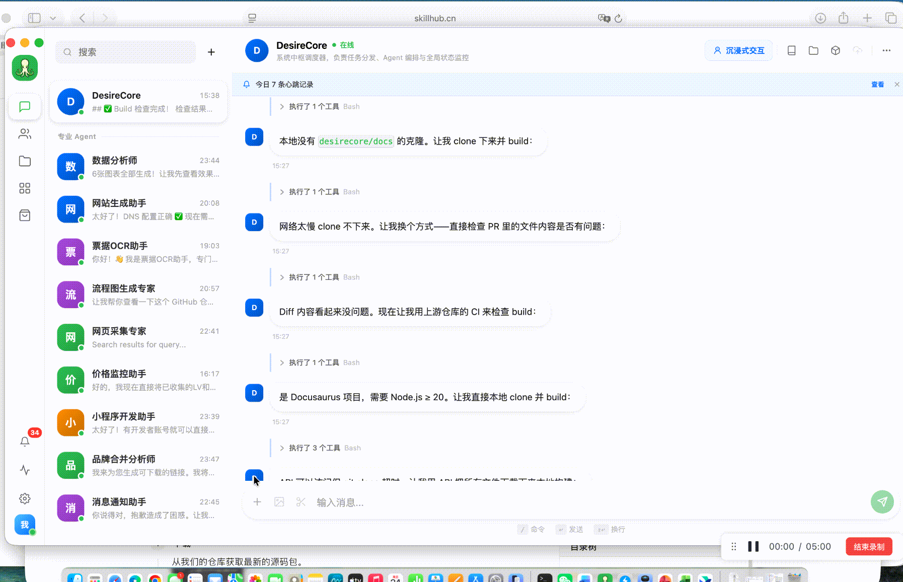
Task: Pause the screen recording
Action: tap(754, 547)
